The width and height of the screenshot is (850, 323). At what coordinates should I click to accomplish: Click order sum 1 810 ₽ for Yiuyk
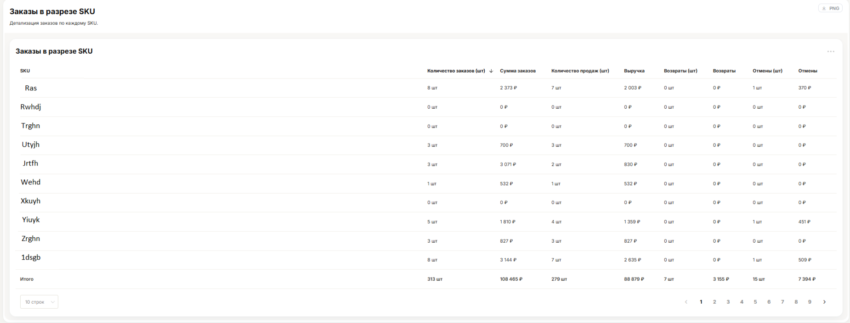tap(508, 222)
